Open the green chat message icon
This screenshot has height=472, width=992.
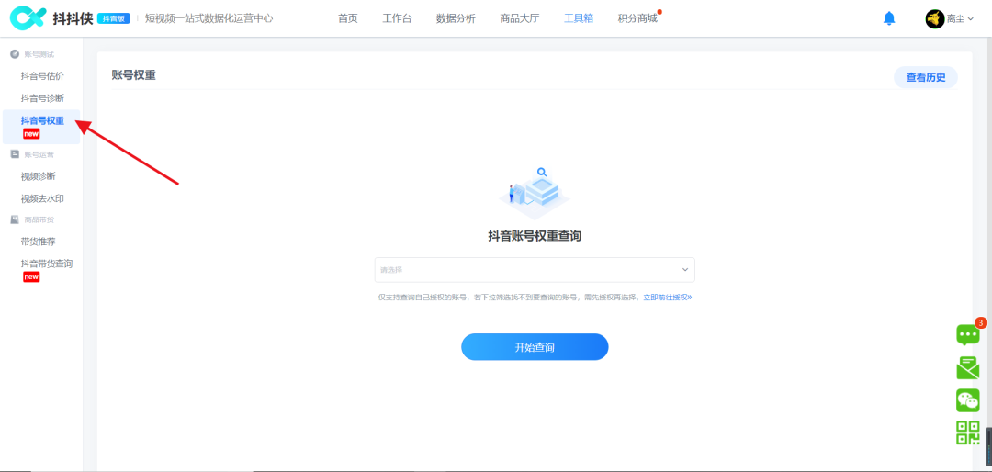pyautogui.click(x=967, y=334)
